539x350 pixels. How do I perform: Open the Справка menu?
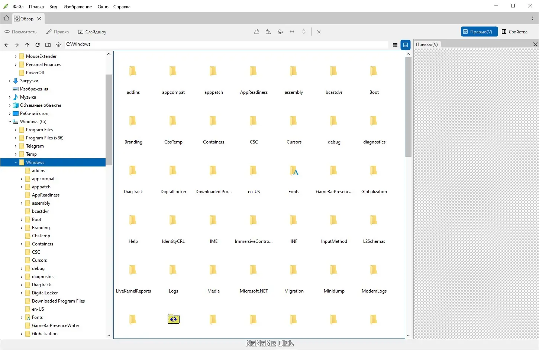[x=122, y=7]
